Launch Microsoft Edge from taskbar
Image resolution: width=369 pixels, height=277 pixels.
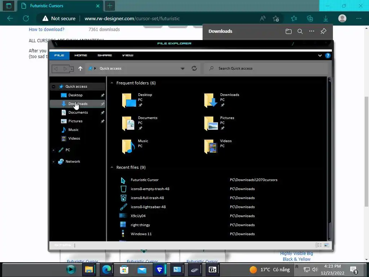point(107,269)
